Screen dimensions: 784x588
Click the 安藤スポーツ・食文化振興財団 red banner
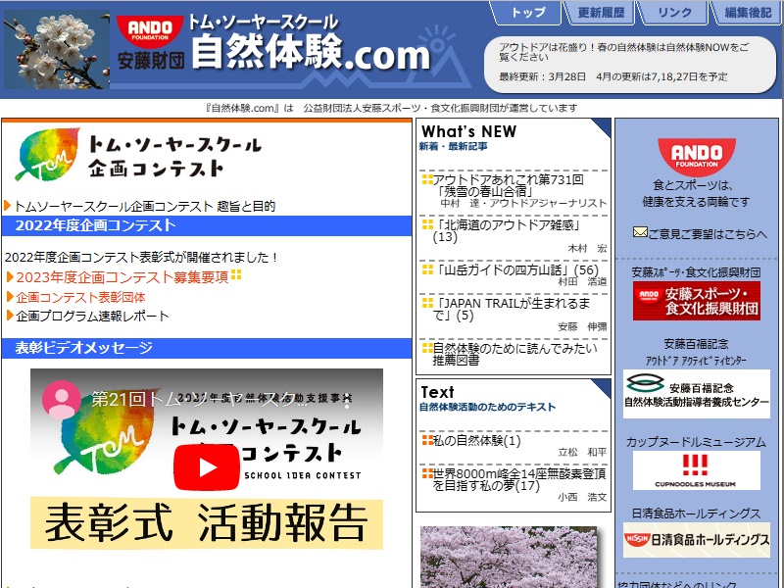click(697, 301)
